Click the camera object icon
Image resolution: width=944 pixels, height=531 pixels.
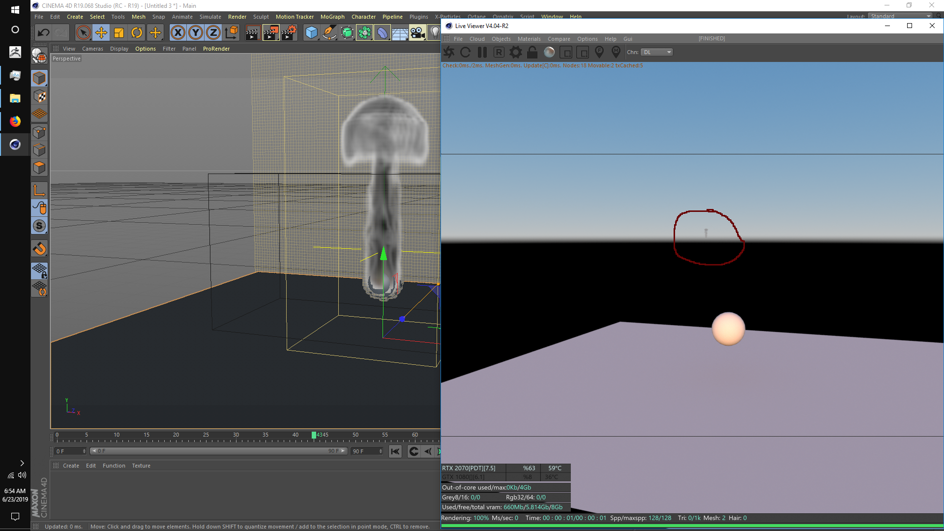coord(417,33)
